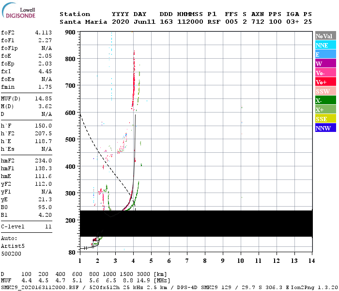Click the 900 km height axis label
The image size is (339, 291).
coord(70,32)
